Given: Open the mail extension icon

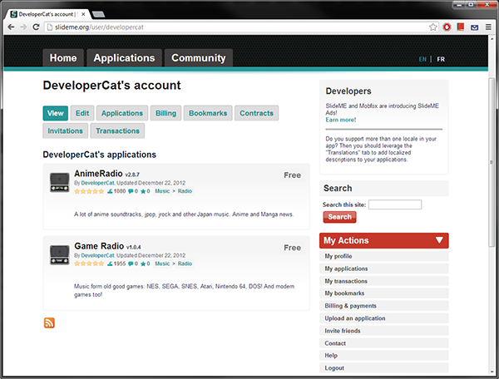Looking at the screenshot, I should [475, 27].
